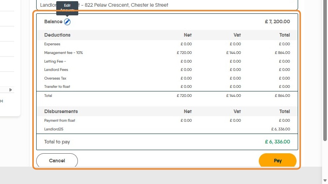This screenshot has width=328, height=184.
Task: Click the Expenses deduction row label
Action: click(52, 44)
